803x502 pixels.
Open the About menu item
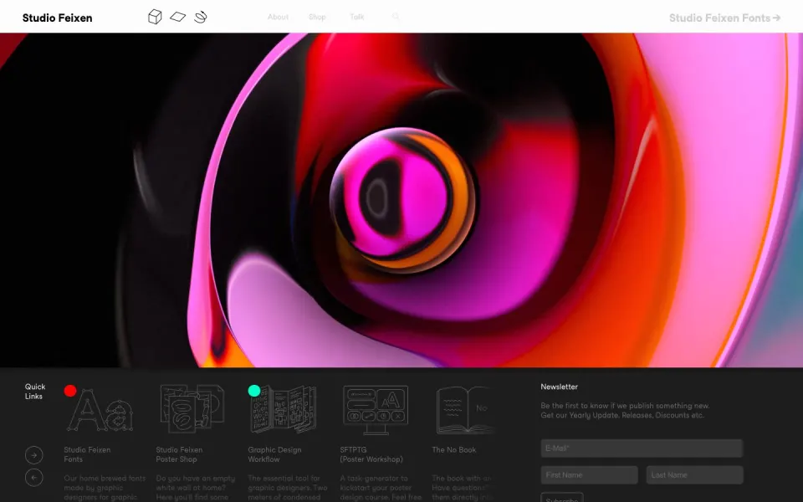(278, 17)
